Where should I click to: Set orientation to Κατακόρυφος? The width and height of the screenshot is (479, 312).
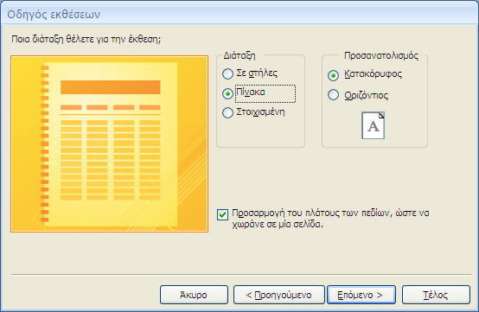pyautogui.click(x=333, y=75)
